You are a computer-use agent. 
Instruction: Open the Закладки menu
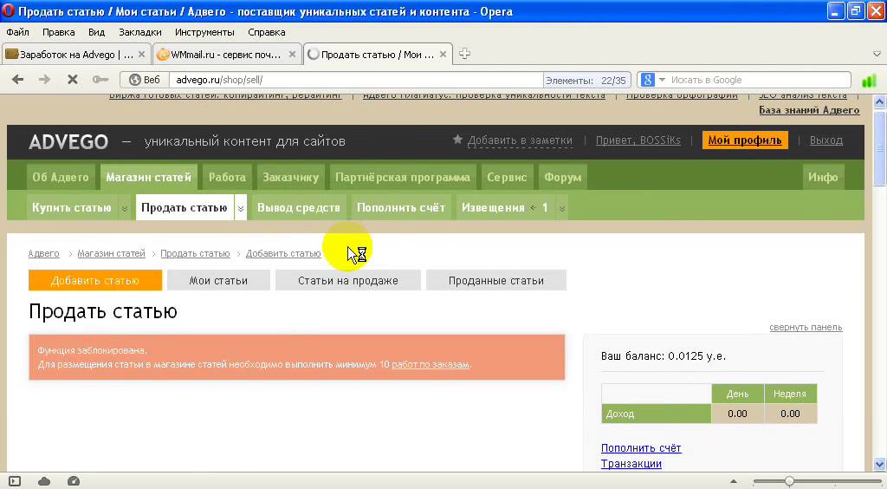tap(140, 32)
